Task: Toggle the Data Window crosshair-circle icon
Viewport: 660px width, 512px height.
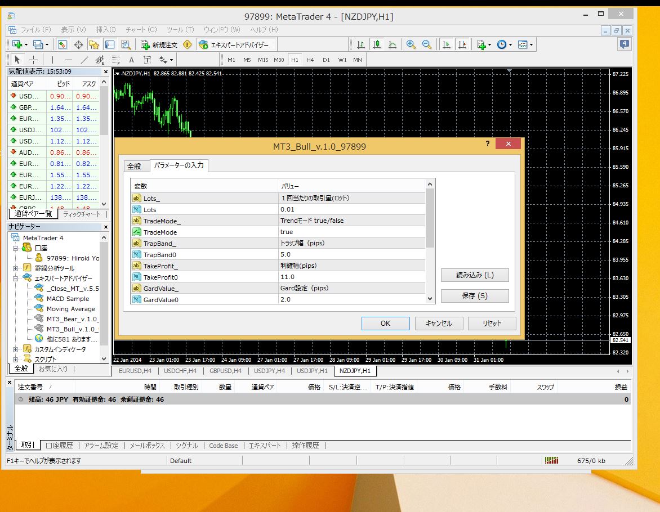Action: click(x=78, y=44)
